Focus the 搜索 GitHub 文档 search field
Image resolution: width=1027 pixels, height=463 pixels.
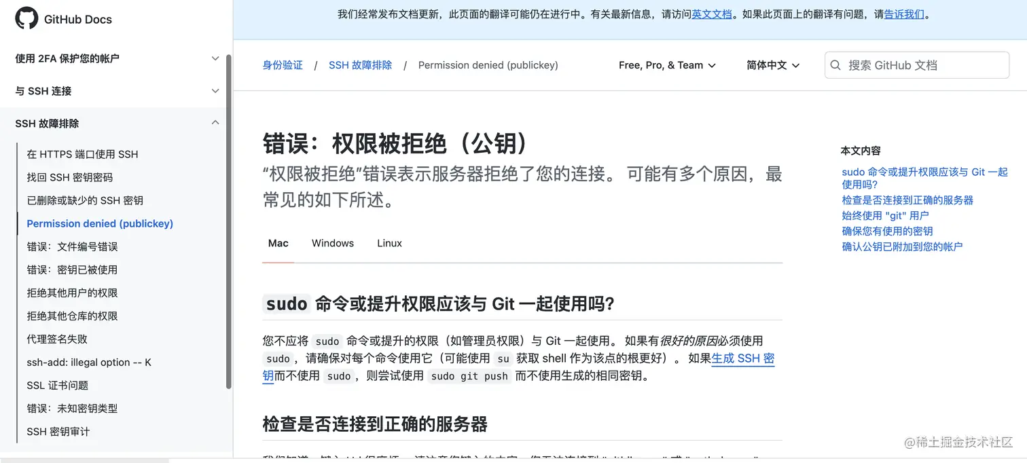click(917, 65)
